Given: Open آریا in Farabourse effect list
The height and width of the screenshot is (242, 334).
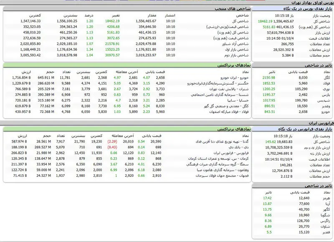Looking at the screenshot, I should click(x=328, y=204).
